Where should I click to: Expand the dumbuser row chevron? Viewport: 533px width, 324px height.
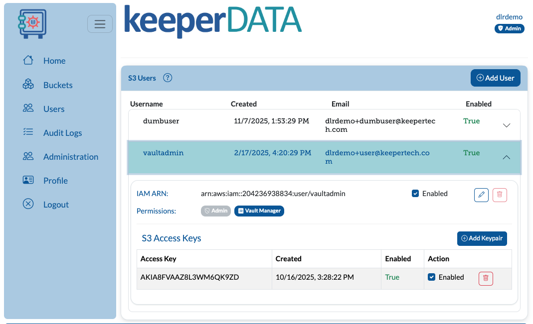tap(507, 125)
